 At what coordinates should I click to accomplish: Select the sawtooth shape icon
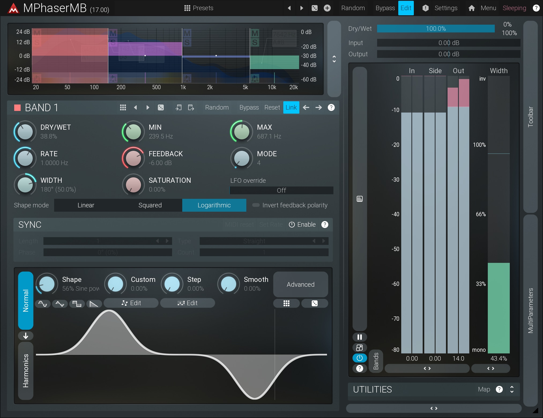click(x=94, y=304)
